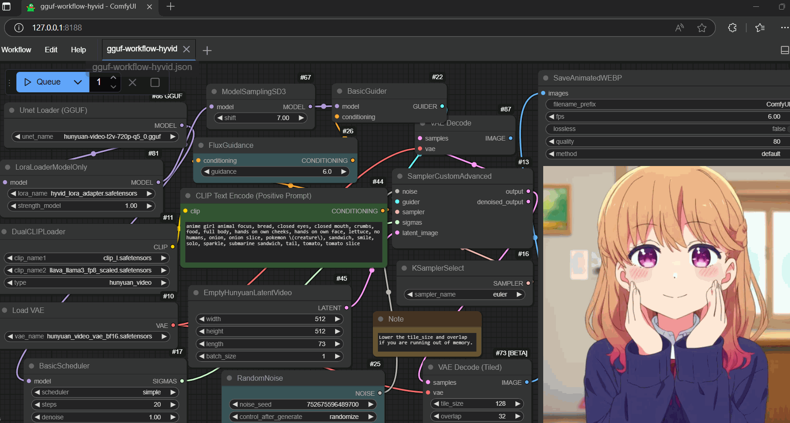Collapse the EmptyHunyuanLatentVideo node

tap(196, 292)
